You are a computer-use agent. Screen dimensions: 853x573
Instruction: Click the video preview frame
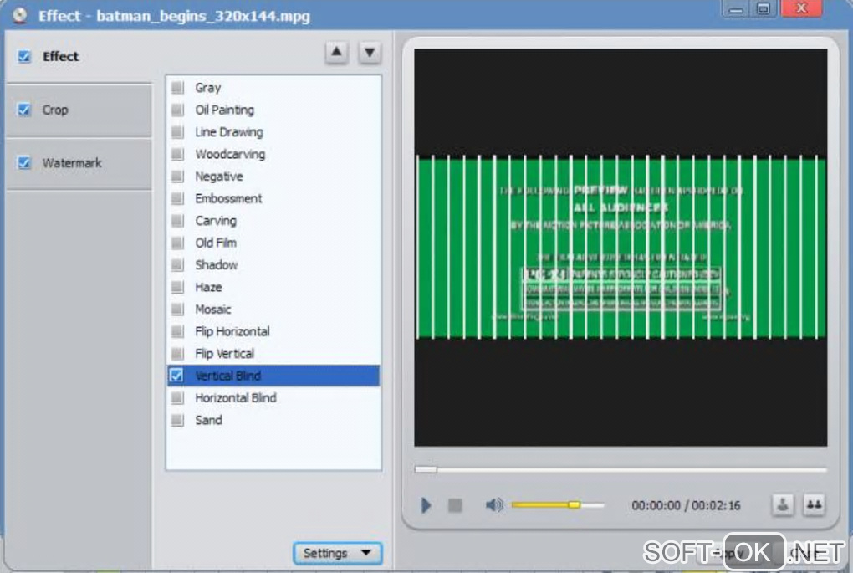click(x=621, y=248)
